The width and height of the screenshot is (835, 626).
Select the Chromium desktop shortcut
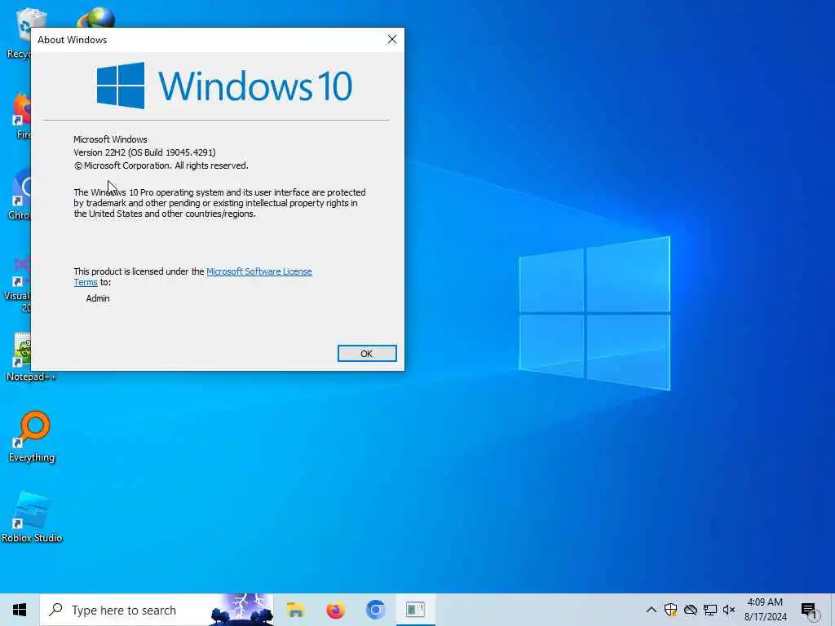coord(20,196)
